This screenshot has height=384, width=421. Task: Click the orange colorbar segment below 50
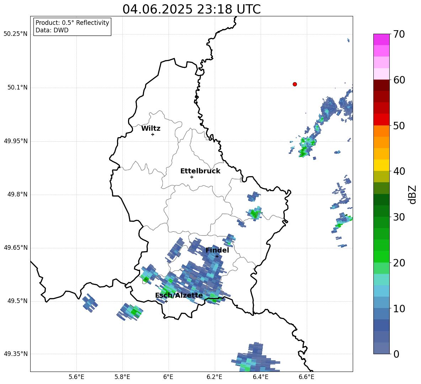click(381, 131)
